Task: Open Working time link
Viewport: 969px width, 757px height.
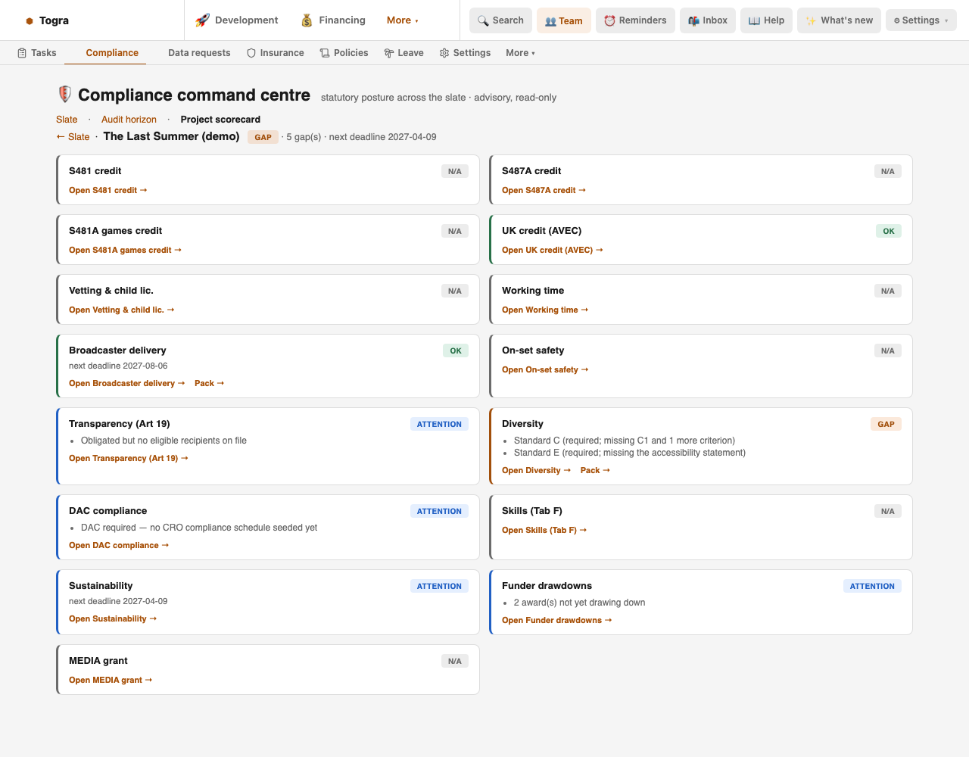Action: (545, 310)
